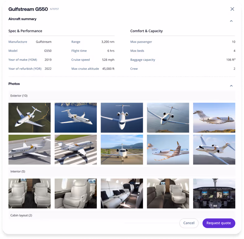244x239 pixels.
Task: Select the Interior (5) photo group header
Action: [122, 171]
